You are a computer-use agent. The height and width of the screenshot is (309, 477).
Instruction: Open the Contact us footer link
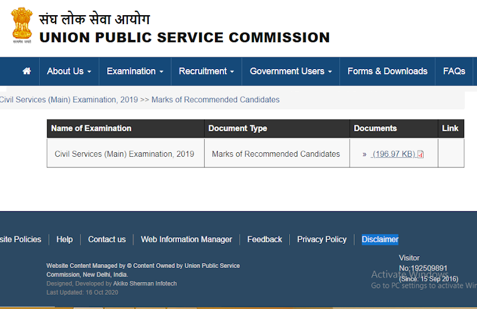(107, 239)
